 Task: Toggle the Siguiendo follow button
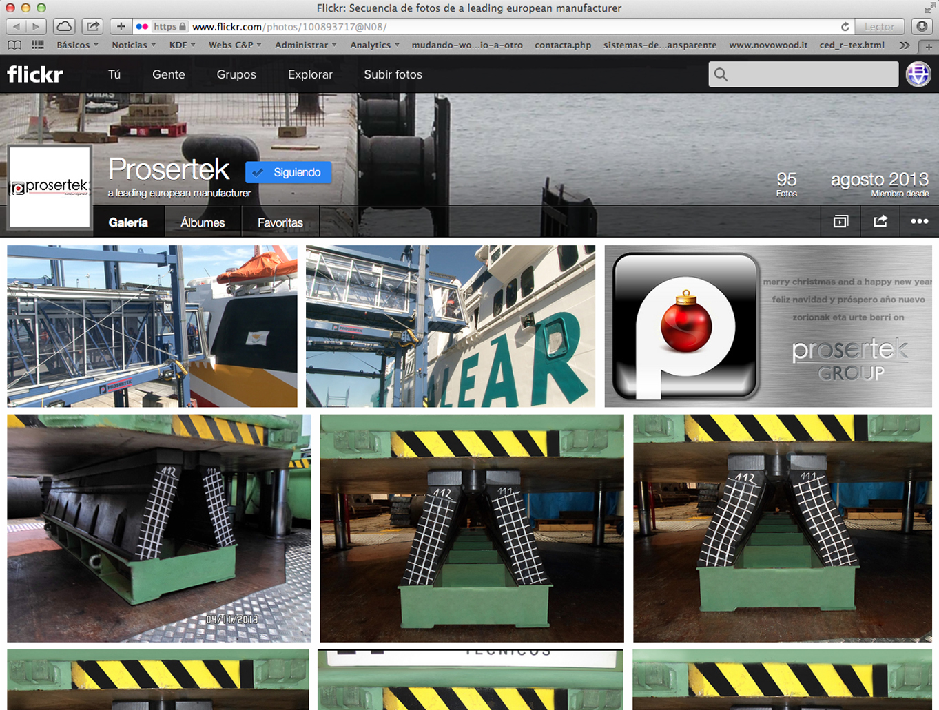coord(288,172)
